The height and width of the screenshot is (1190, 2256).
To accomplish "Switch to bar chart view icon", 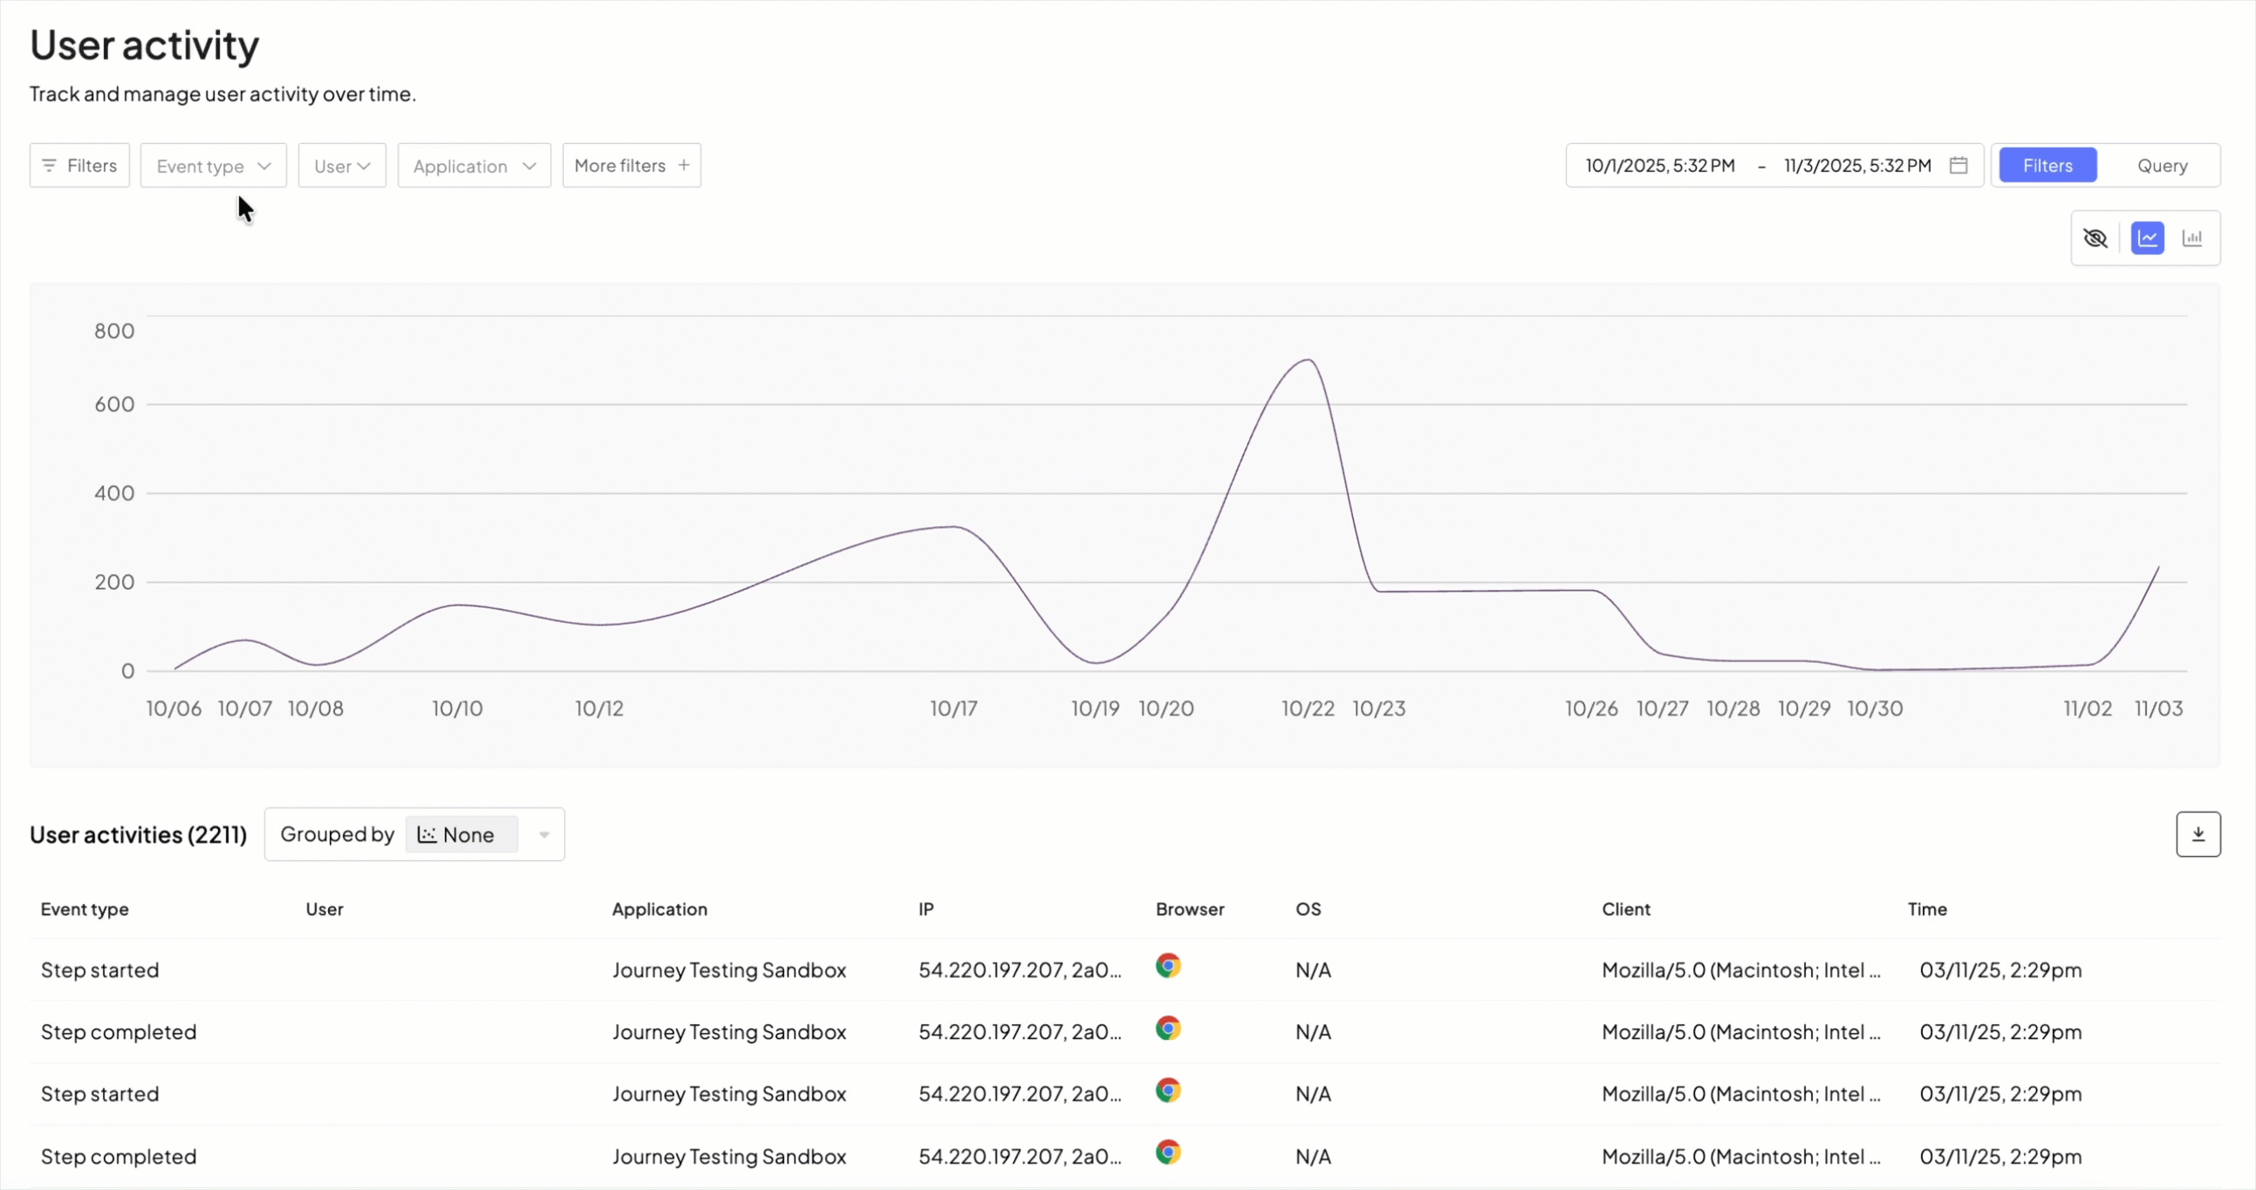I will (x=2192, y=238).
